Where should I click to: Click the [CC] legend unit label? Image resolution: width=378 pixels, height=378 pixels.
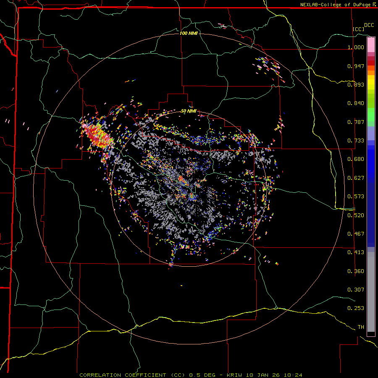click(358, 29)
